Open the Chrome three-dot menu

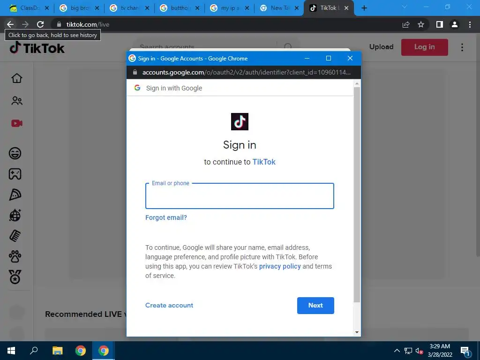pyautogui.click(x=470, y=24)
